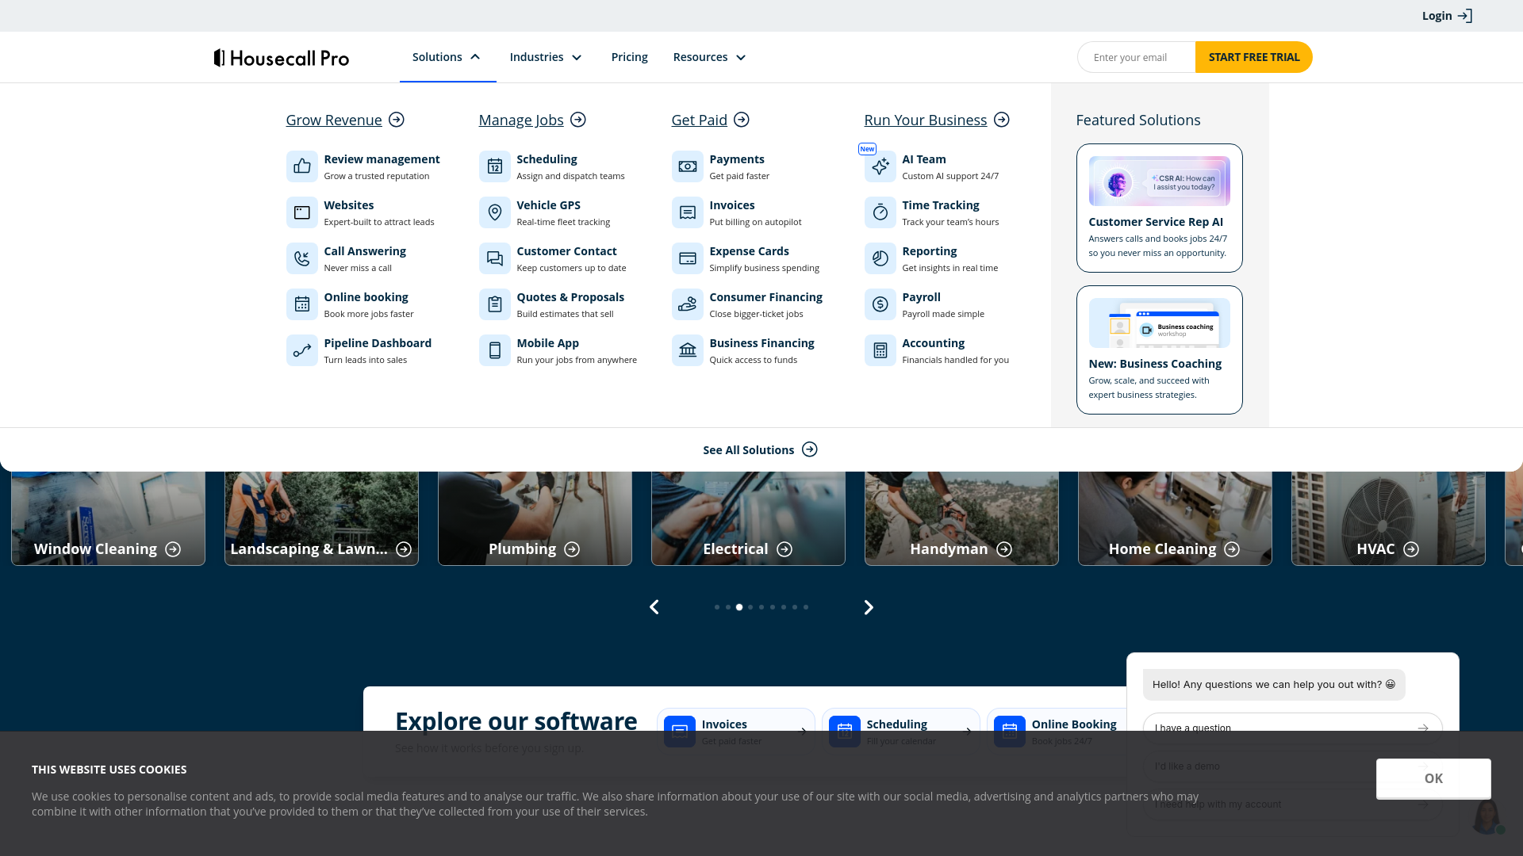Open the Quotes & Proposals clipboard icon
This screenshot has width=1523, height=856.
pos(495,304)
